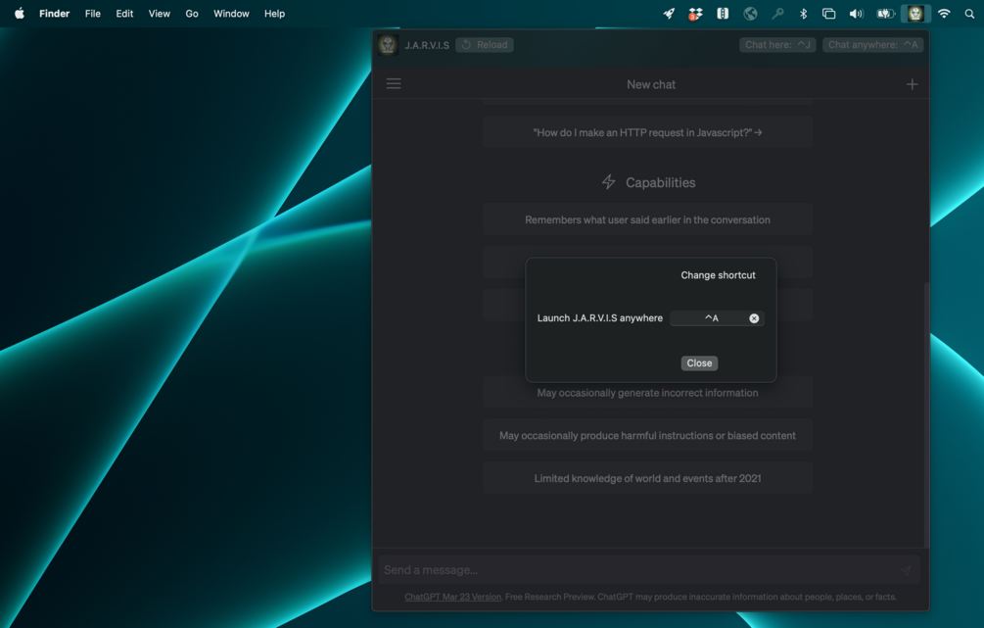The image size is (984, 628).
Task: Click 'May occasionally generate incorrect information' card
Action: click(647, 393)
